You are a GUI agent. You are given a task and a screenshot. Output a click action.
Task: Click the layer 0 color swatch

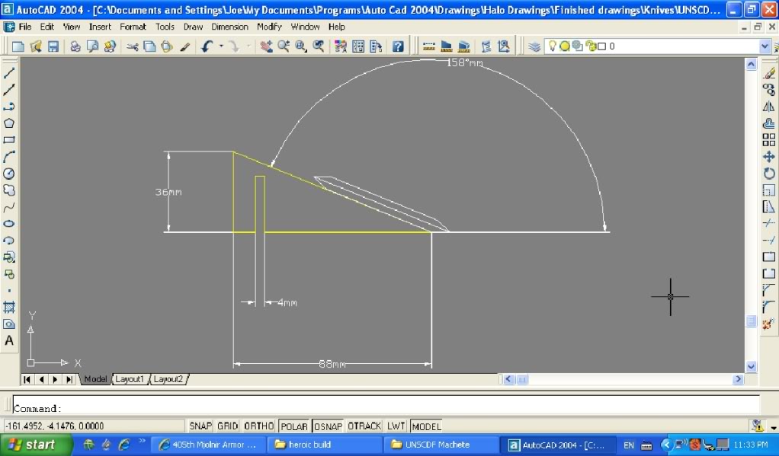601,46
